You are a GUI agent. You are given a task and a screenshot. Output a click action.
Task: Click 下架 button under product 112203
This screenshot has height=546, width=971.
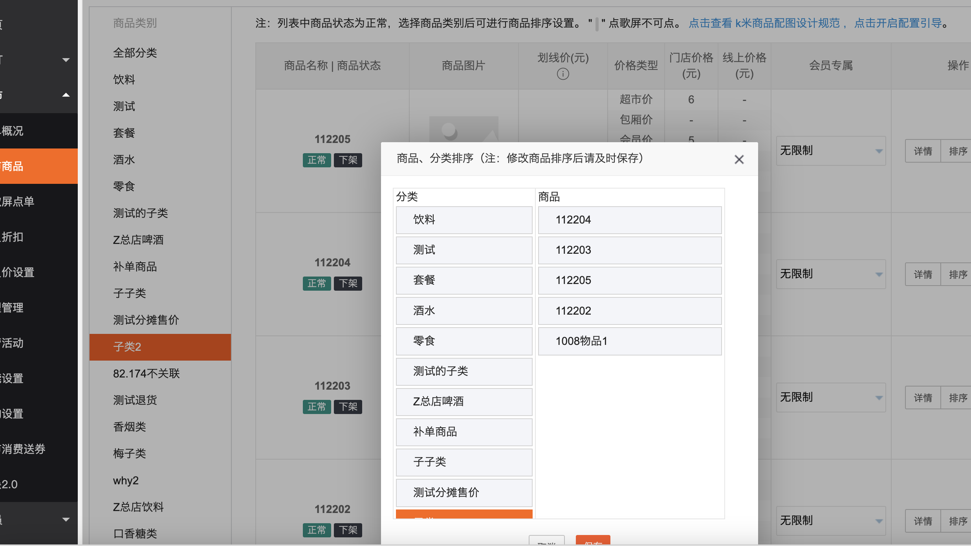(348, 407)
